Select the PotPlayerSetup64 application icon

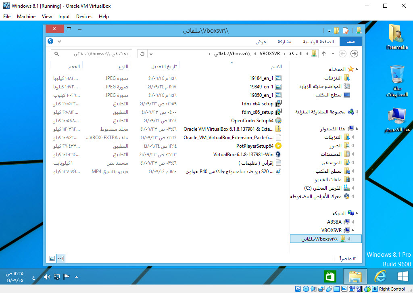pyautogui.click(x=278, y=146)
